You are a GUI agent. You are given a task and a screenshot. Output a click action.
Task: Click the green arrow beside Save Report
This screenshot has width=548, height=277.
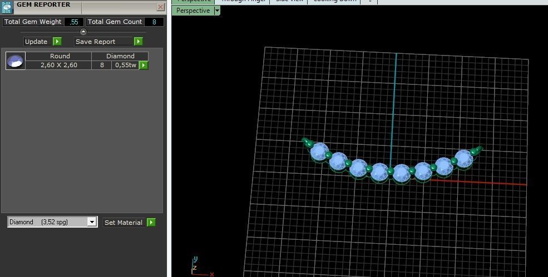click(139, 42)
